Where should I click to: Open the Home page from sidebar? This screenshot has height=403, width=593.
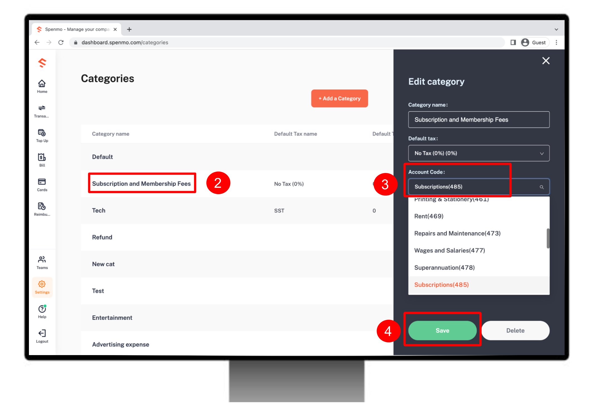42,87
